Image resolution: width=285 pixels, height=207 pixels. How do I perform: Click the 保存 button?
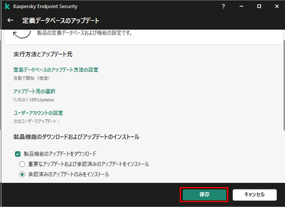pos(204,194)
